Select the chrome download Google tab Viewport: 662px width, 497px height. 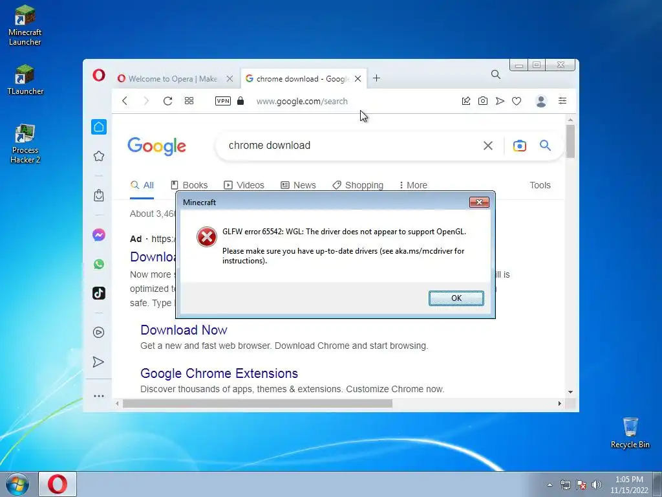tap(297, 78)
